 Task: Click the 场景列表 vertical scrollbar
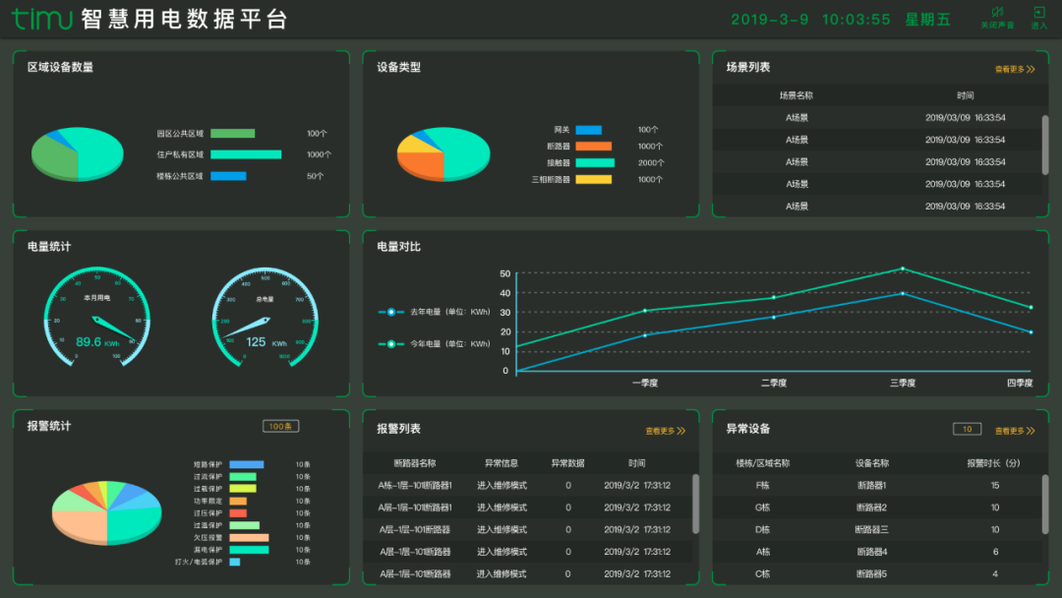coord(1045,145)
